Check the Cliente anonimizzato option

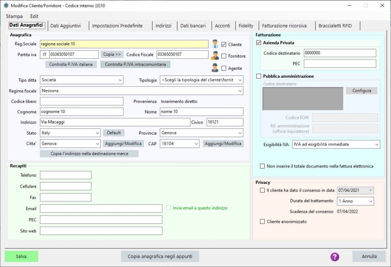262,220
